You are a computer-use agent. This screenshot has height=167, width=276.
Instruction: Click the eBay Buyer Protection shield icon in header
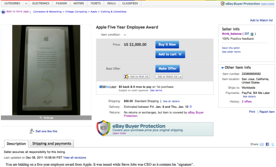point(223,4)
